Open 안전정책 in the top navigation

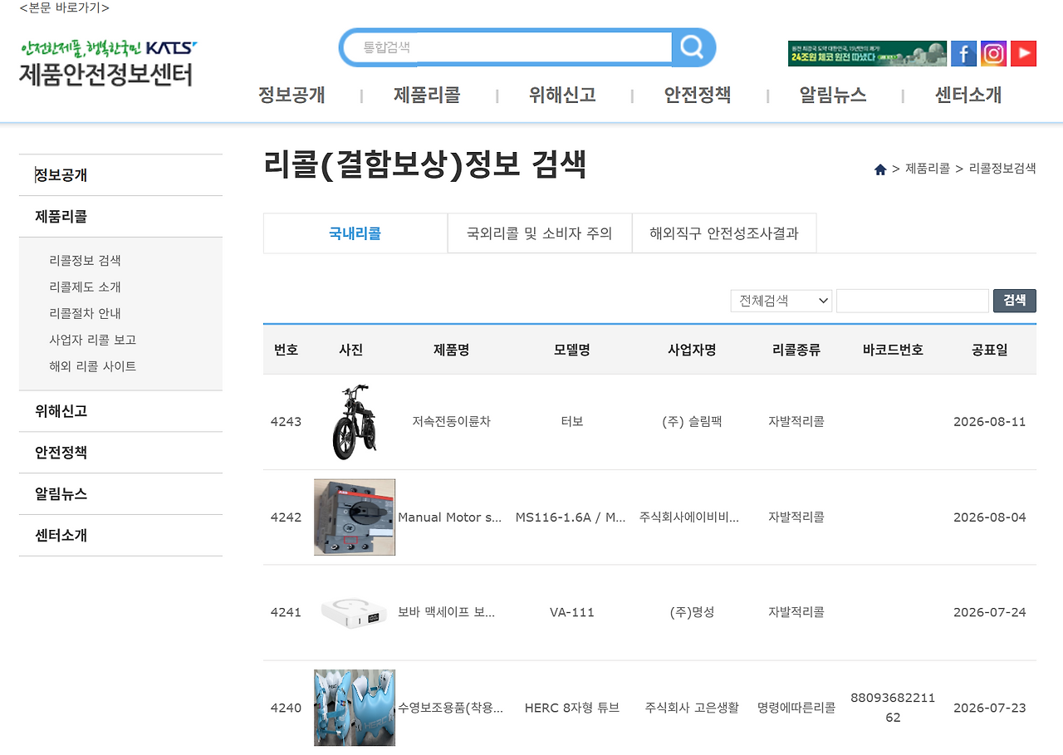point(698,95)
